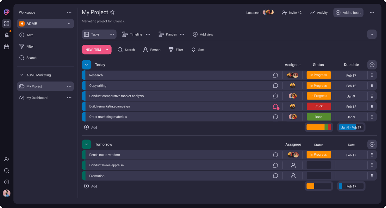
Task: Click the Today group status progress bar
Action: tap(319, 127)
